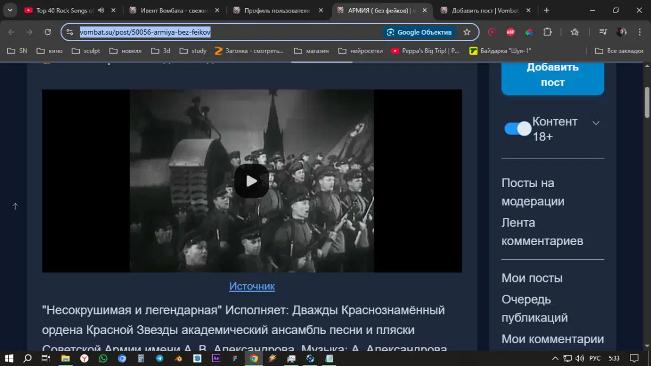
Task: View site information icon in address bar
Action: (69, 32)
